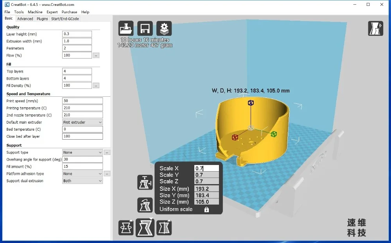Click the Save toolpath disk icon
This screenshot has width=391, height=243.
point(145,28)
